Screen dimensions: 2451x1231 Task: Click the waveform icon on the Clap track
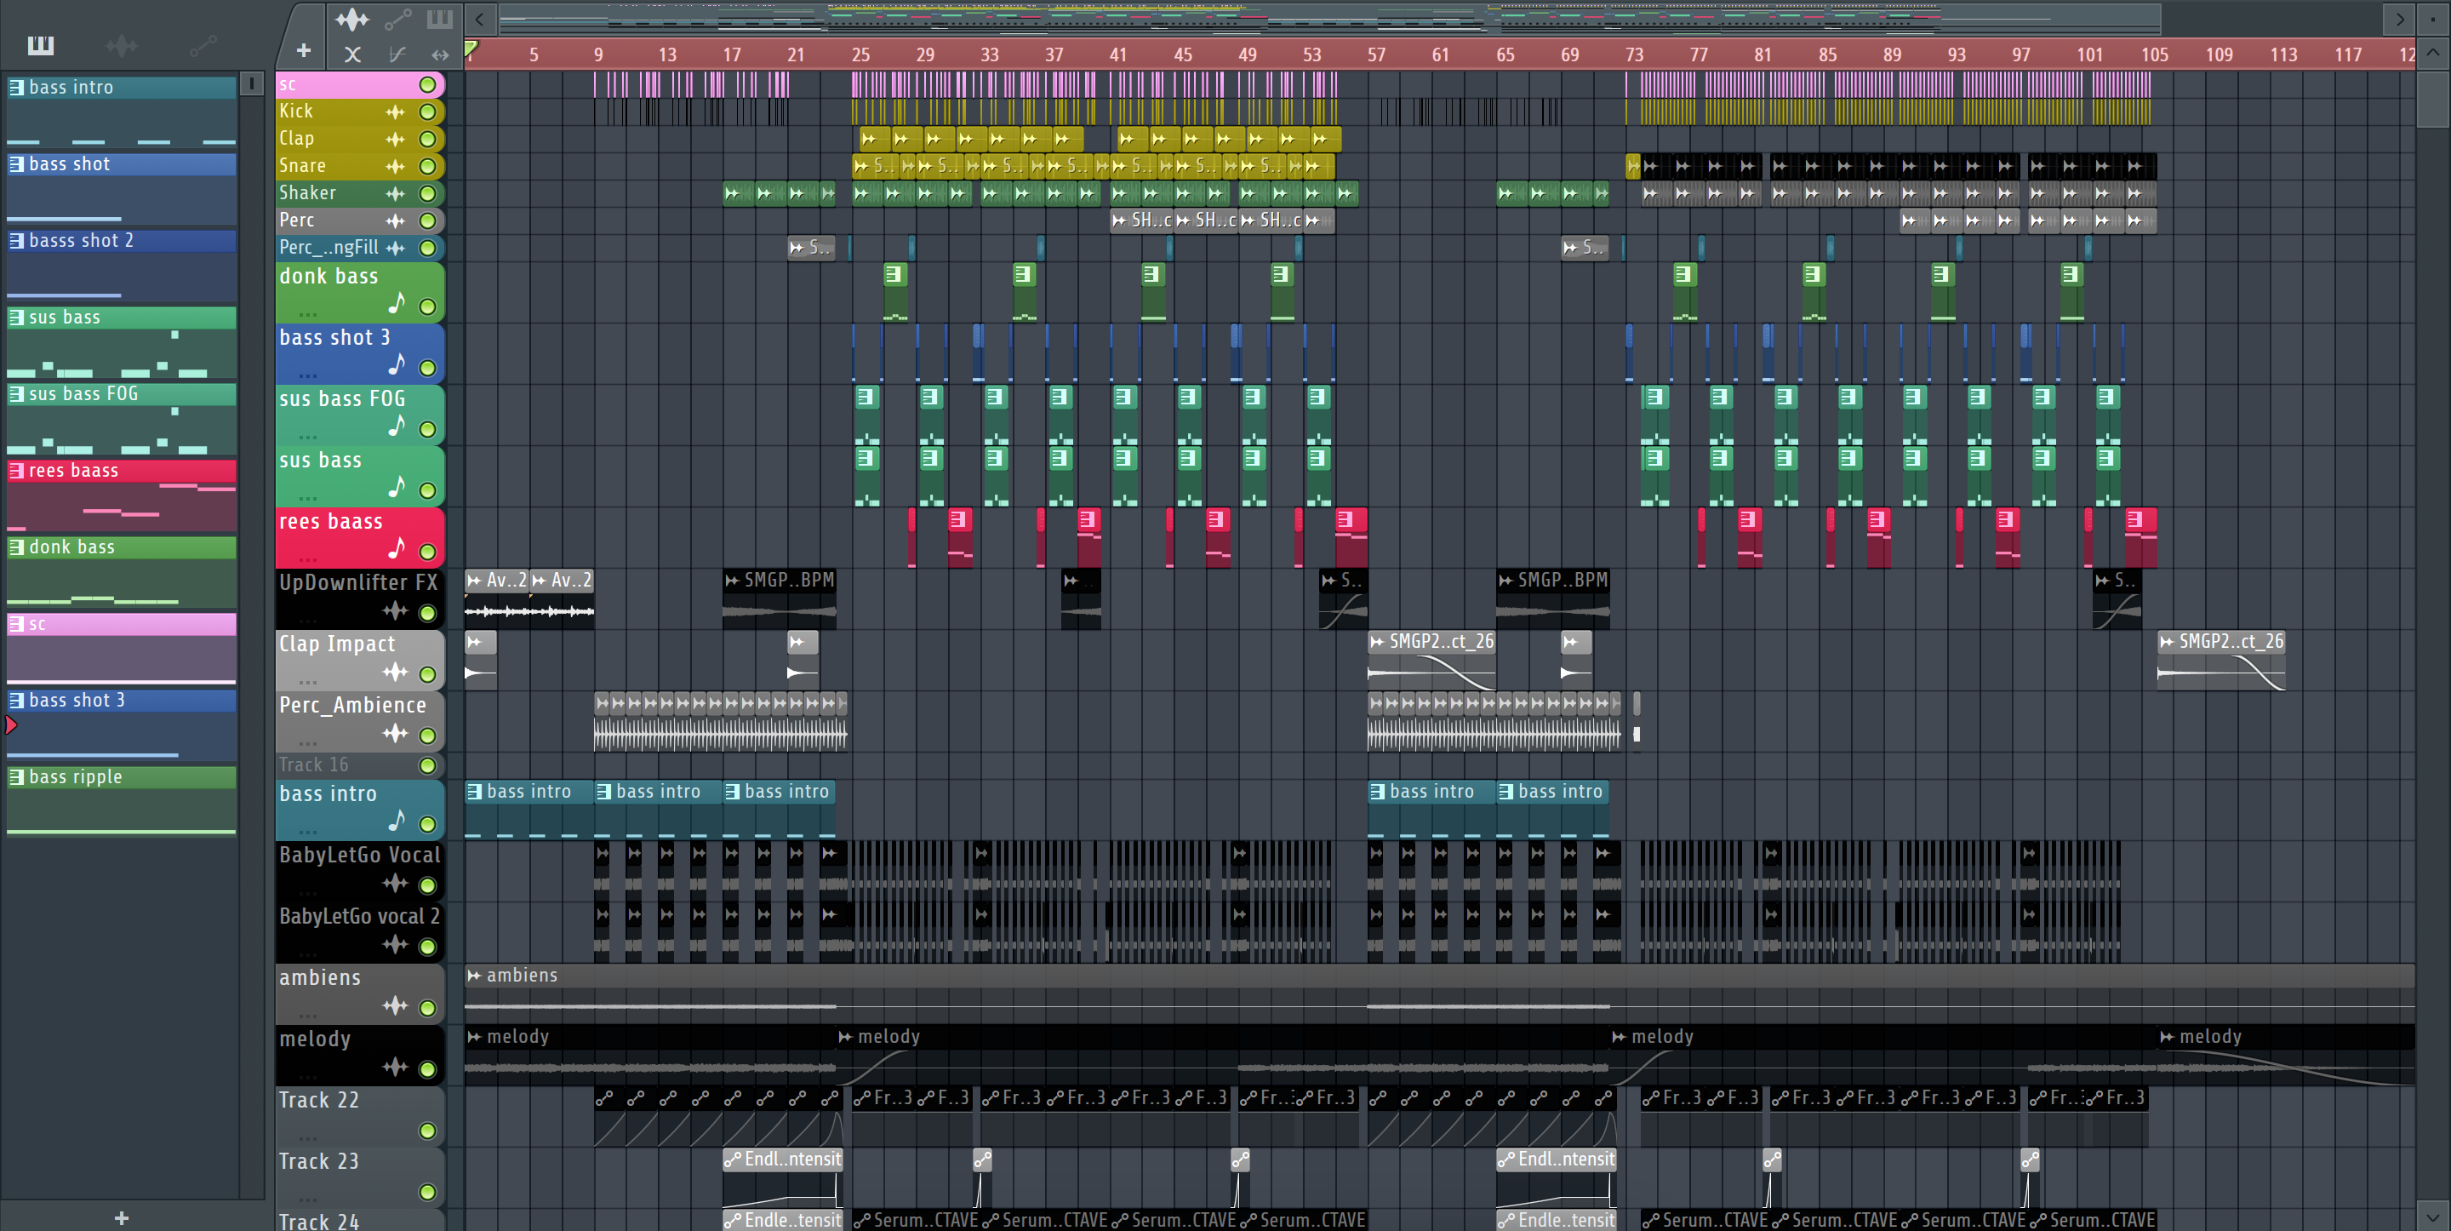pos(395,139)
